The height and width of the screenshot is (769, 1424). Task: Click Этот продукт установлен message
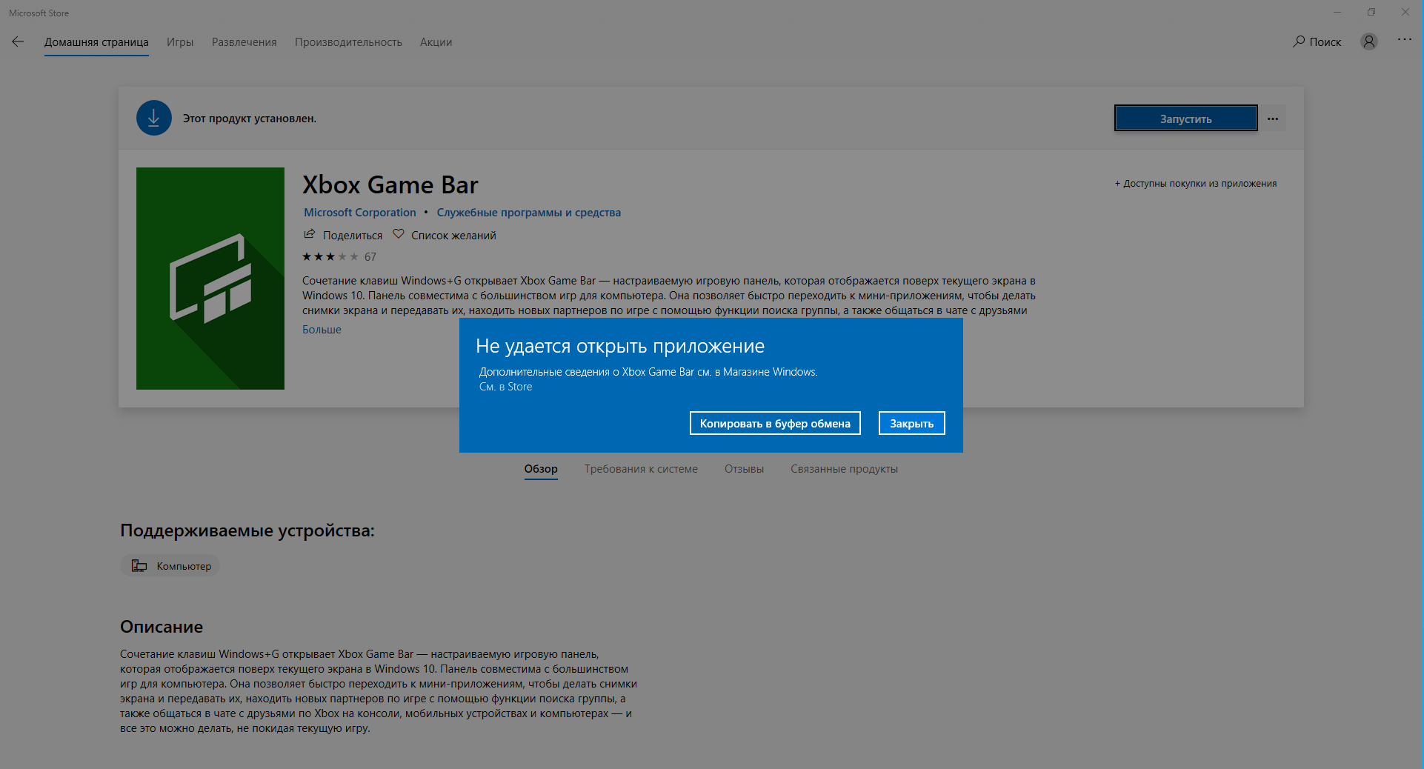click(250, 119)
